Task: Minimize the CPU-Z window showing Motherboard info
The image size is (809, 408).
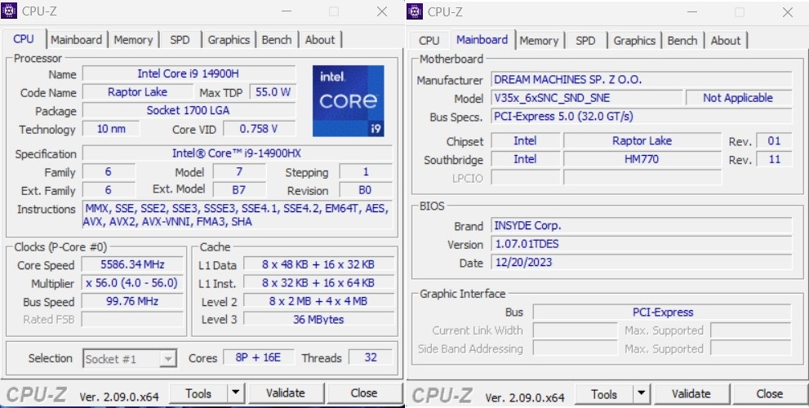Action: point(692,11)
